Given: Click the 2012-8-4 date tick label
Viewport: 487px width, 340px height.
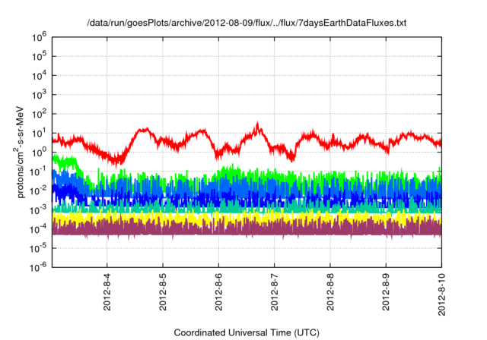Looking at the screenshot, I should click(x=107, y=291).
